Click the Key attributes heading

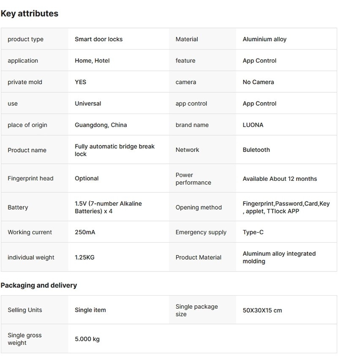tap(30, 14)
